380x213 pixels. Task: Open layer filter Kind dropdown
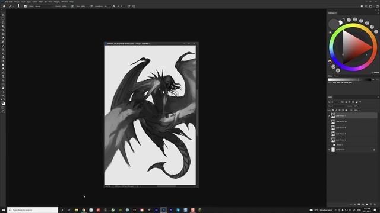(x=334, y=102)
